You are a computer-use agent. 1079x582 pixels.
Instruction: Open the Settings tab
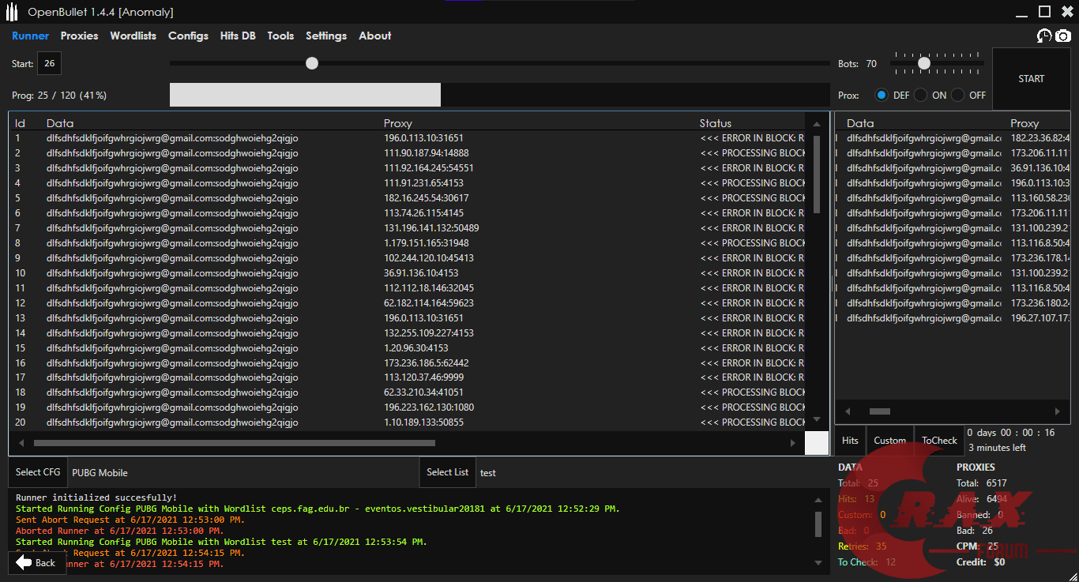(326, 36)
